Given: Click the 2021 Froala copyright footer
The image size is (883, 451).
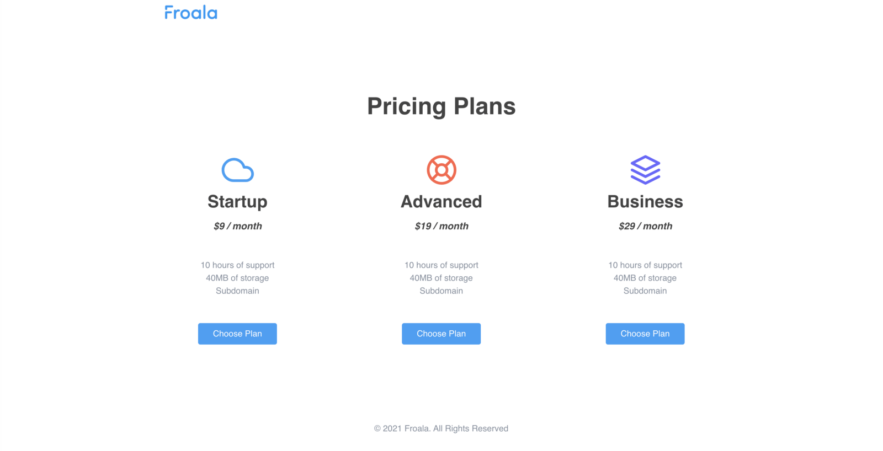Looking at the screenshot, I should [441, 428].
